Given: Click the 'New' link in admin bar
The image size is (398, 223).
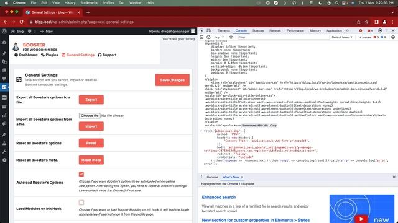Looking at the screenshot, I should [47, 32].
